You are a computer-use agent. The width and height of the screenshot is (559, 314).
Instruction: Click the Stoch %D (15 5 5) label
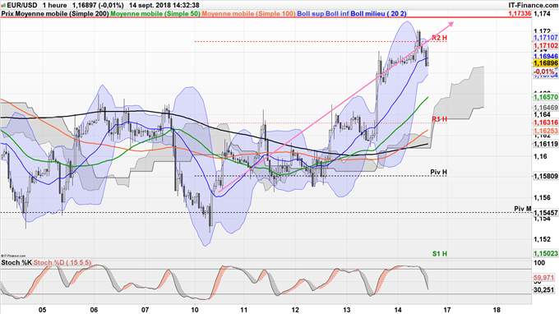(62, 263)
